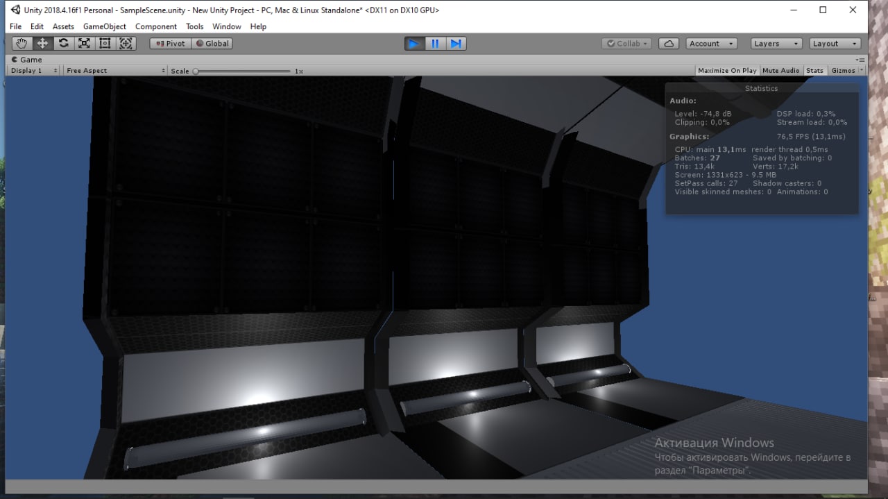Toggle Gizmos in Game view
888x499 pixels.
(x=843, y=70)
